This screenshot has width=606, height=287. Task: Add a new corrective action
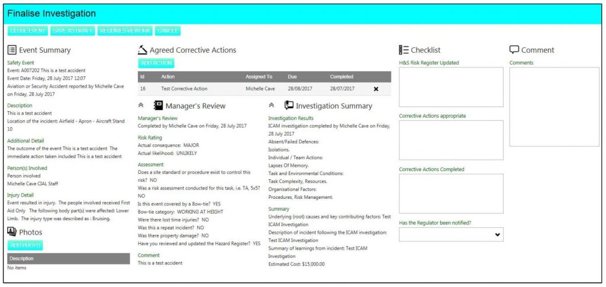click(x=157, y=63)
